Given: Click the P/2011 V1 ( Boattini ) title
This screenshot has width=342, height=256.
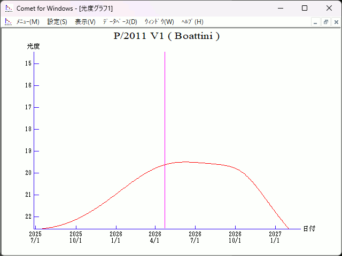Looking at the screenshot, I should tap(167, 36).
